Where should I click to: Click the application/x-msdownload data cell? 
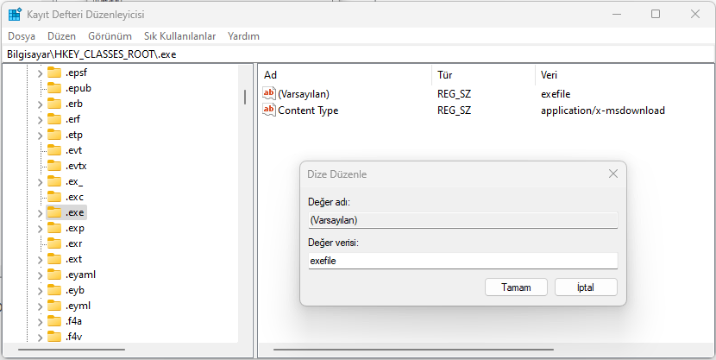point(603,111)
